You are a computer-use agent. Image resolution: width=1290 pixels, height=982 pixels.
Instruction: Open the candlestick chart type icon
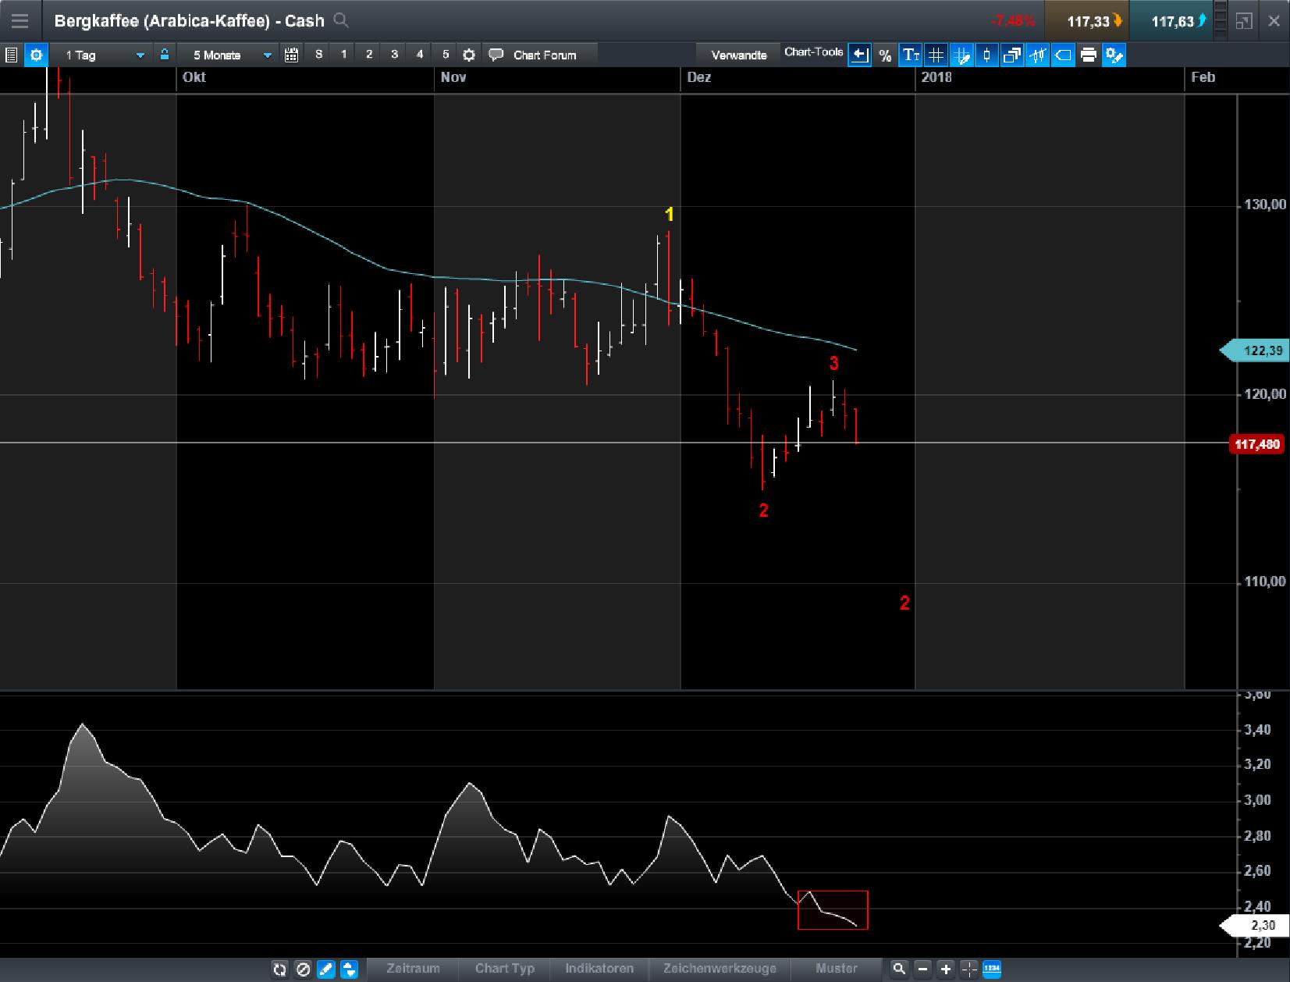click(x=986, y=55)
